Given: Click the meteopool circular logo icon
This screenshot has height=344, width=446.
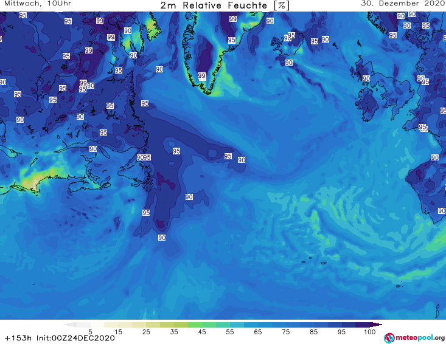Looking at the screenshot, I should 389,338.
